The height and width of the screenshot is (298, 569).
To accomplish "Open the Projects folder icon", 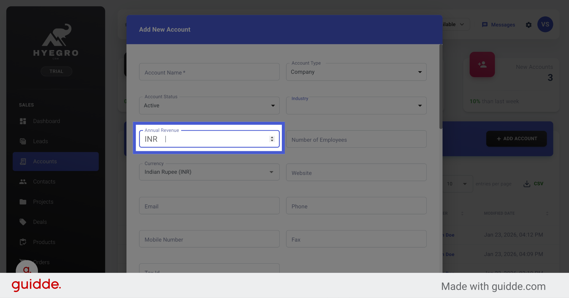I will click(x=23, y=202).
